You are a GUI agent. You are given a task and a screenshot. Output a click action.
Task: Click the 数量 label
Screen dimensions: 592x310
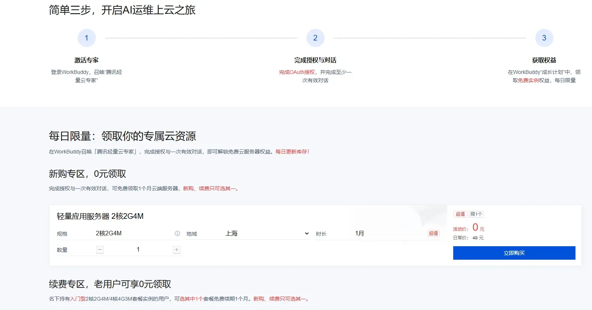coord(62,250)
